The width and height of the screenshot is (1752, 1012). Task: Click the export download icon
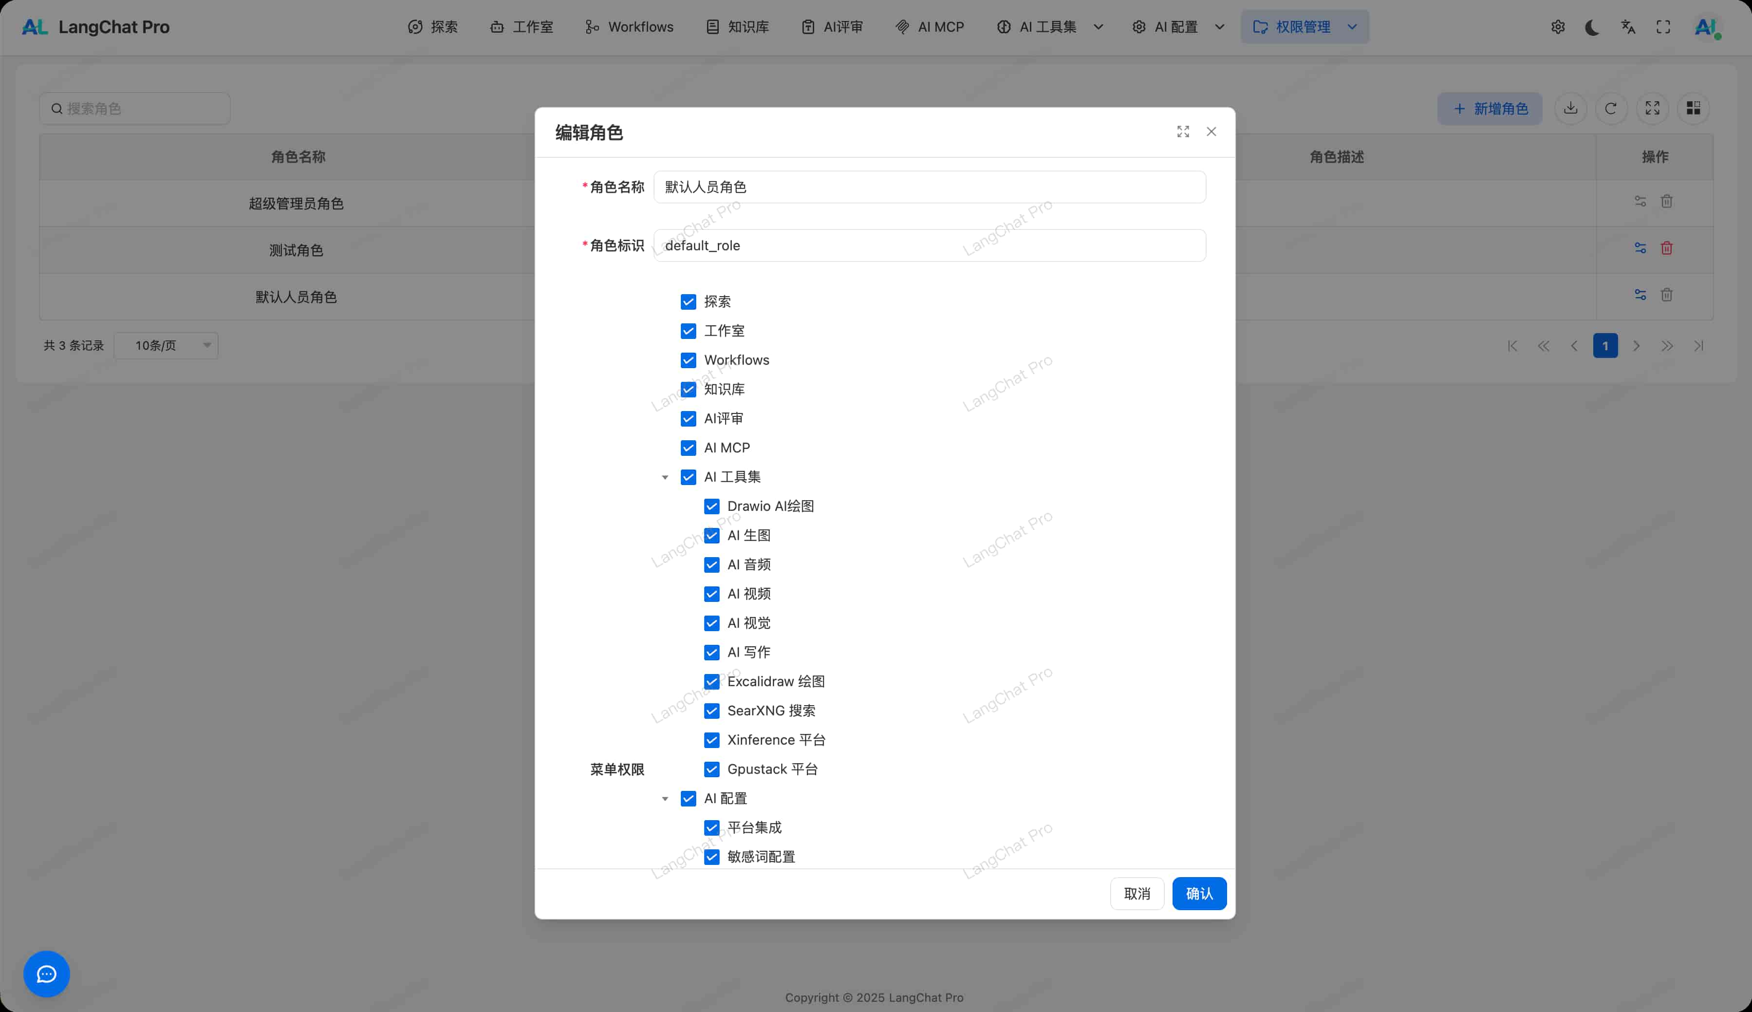(1570, 109)
